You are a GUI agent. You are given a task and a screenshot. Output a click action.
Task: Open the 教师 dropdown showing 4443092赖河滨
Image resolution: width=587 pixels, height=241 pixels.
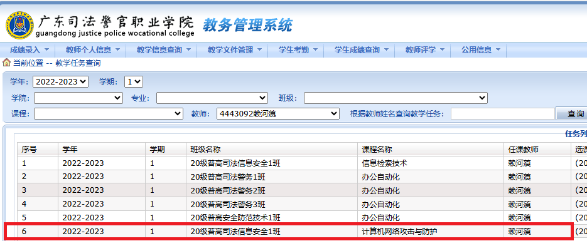[277, 114]
